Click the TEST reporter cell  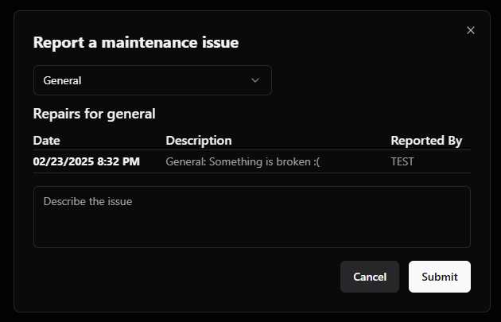point(402,161)
